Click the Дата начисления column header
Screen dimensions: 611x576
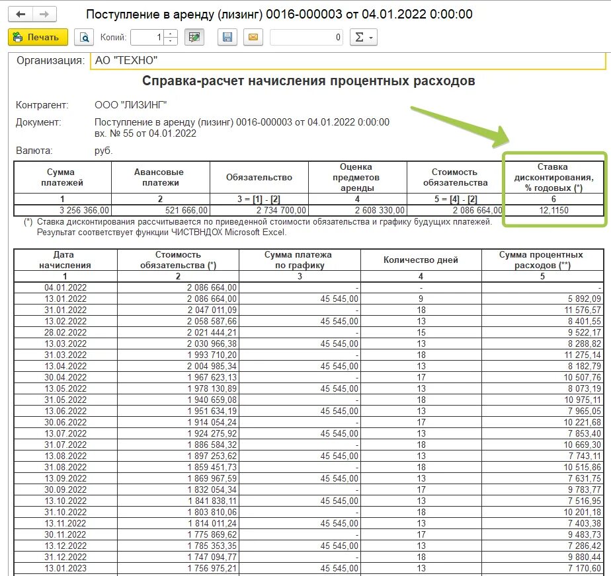click(65, 260)
